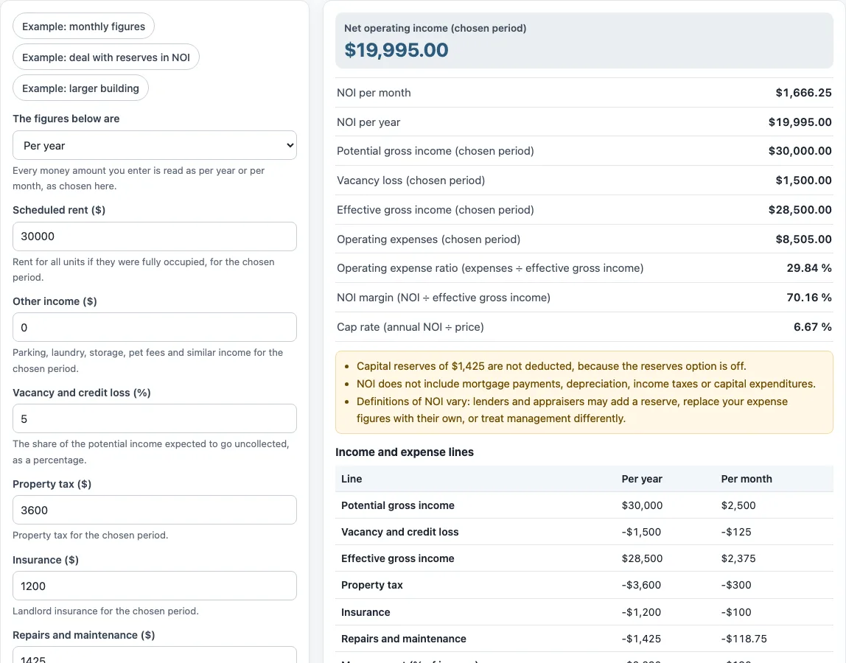The image size is (846, 663).
Task: Select -$118.75 in Repairs and maintenance row
Action: [x=744, y=639]
